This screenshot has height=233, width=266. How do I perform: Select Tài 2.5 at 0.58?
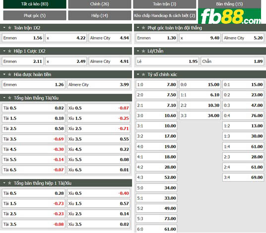[x=33, y=128]
